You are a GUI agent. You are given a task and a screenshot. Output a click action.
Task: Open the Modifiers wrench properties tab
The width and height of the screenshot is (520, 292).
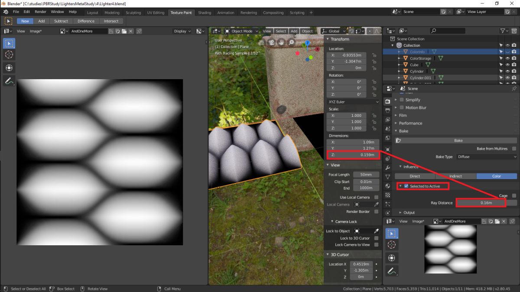(x=388, y=167)
